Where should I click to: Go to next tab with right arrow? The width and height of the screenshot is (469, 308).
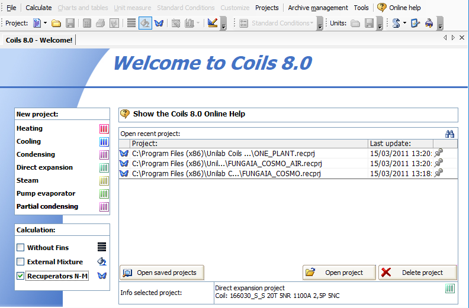pyautogui.click(x=453, y=38)
